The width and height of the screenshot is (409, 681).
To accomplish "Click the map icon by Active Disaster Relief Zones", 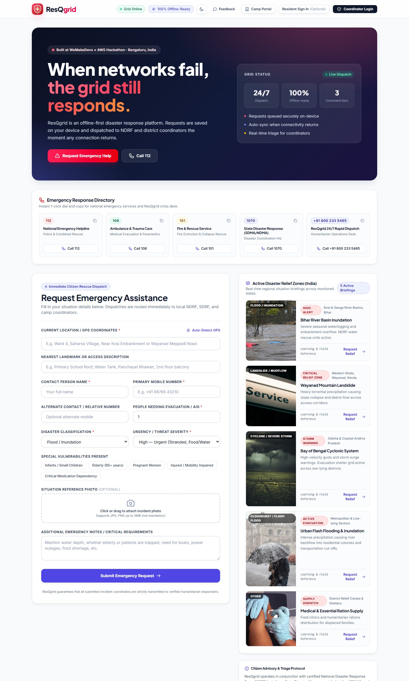I will pyautogui.click(x=248, y=283).
